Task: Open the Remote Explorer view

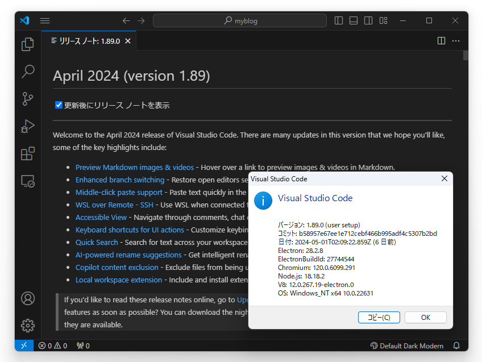Action: point(27,181)
